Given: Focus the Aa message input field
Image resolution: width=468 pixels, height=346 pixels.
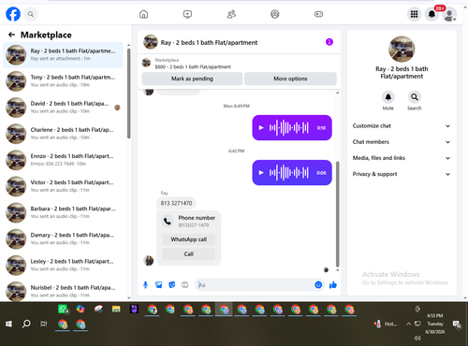Looking at the screenshot, I should (x=255, y=285).
